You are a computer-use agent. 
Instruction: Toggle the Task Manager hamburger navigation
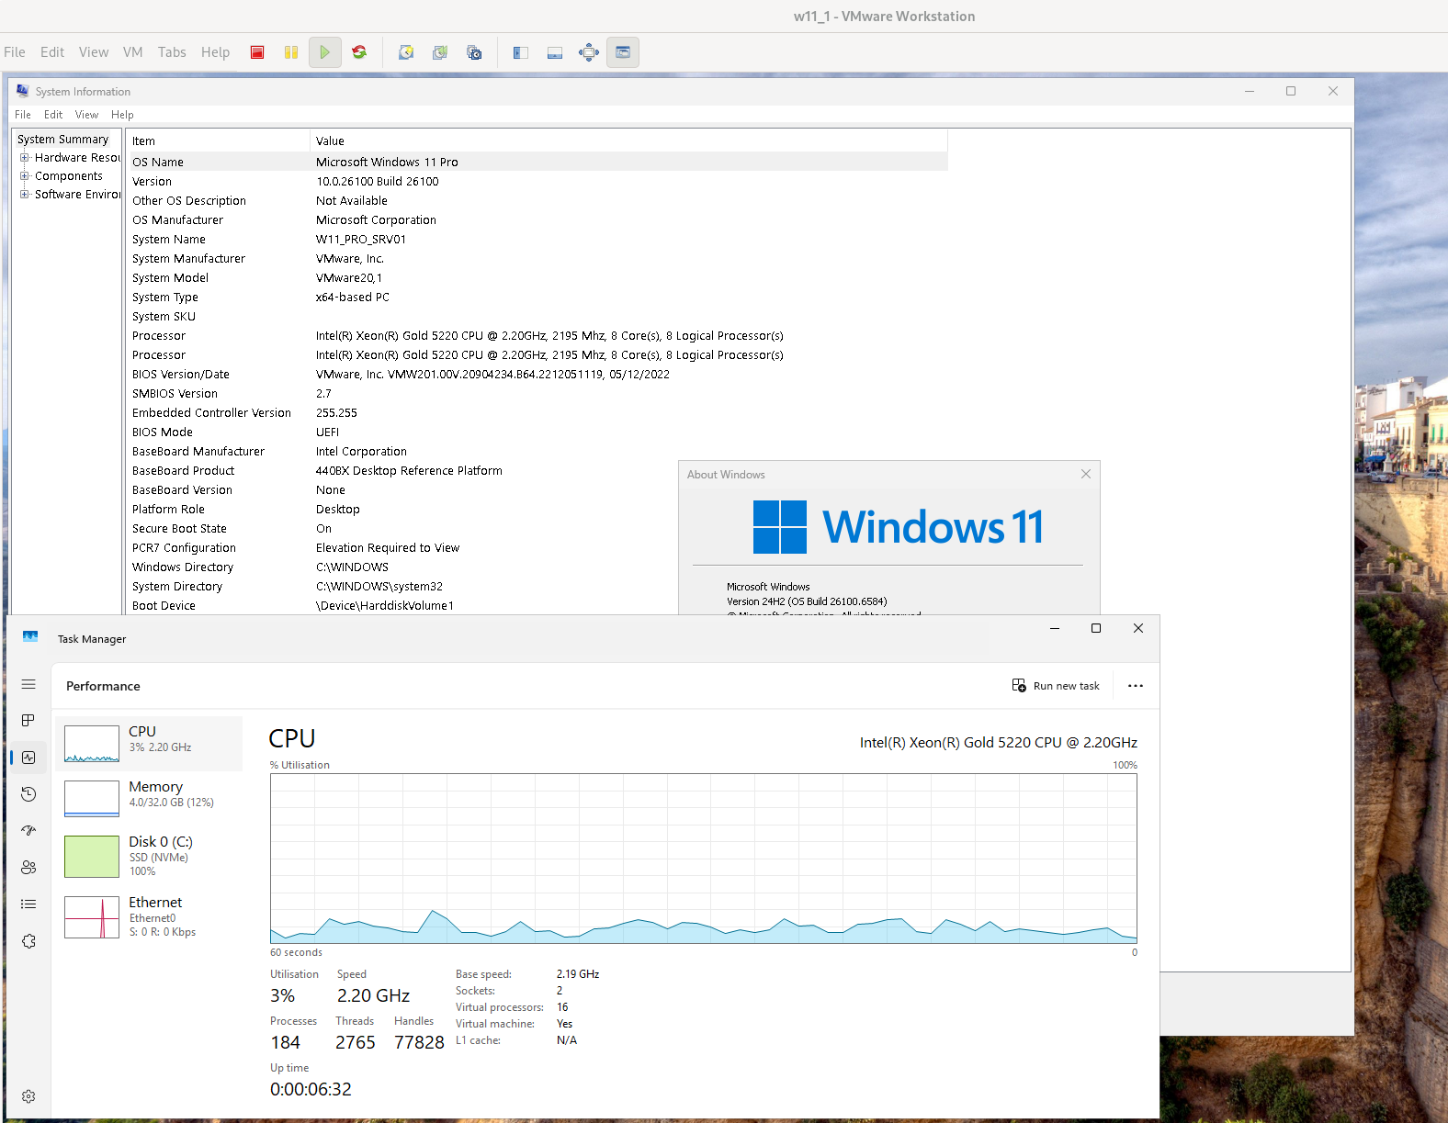[28, 684]
